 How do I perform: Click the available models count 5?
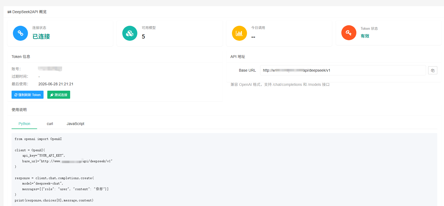144,37
